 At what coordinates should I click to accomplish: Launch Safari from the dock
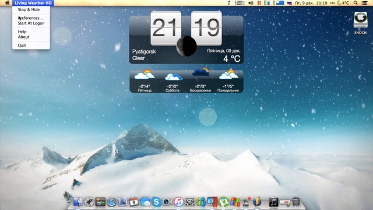click(x=111, y=202)
